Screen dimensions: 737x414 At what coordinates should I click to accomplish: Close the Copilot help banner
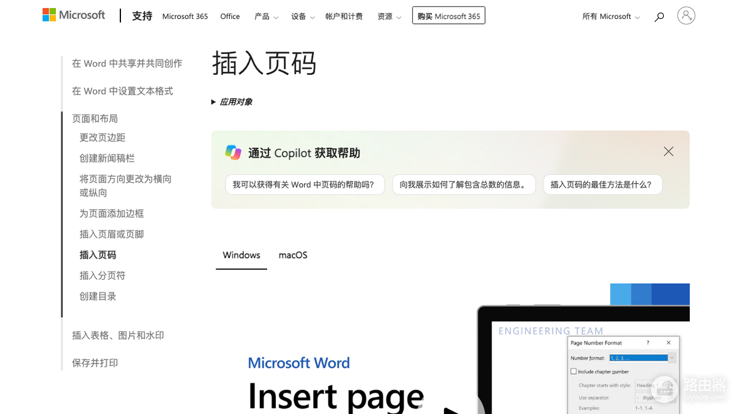coord(668,151)
